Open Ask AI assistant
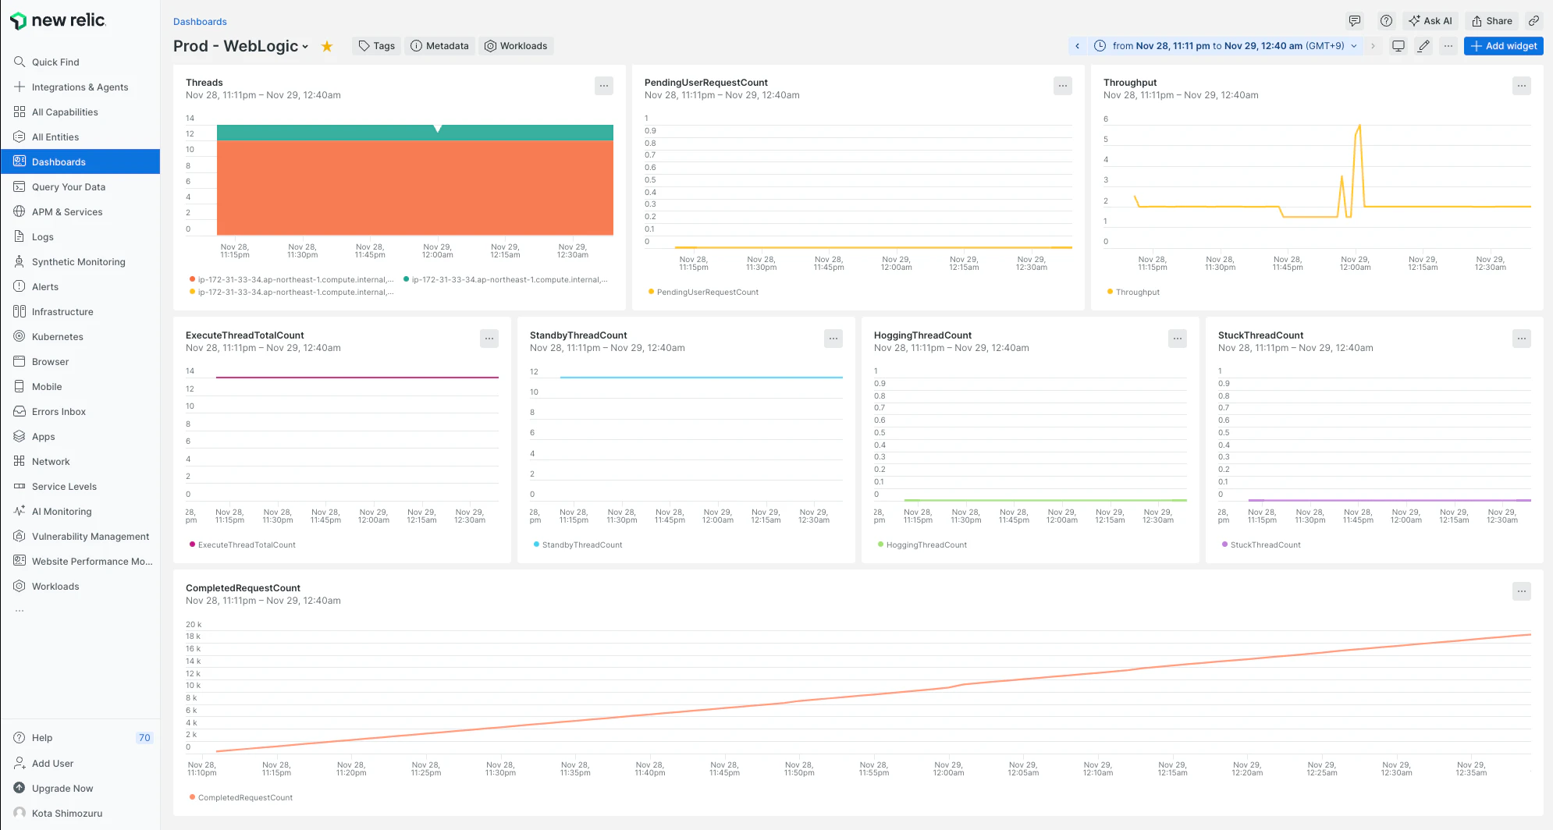Screen dimensions: 1553x830 1430,21
